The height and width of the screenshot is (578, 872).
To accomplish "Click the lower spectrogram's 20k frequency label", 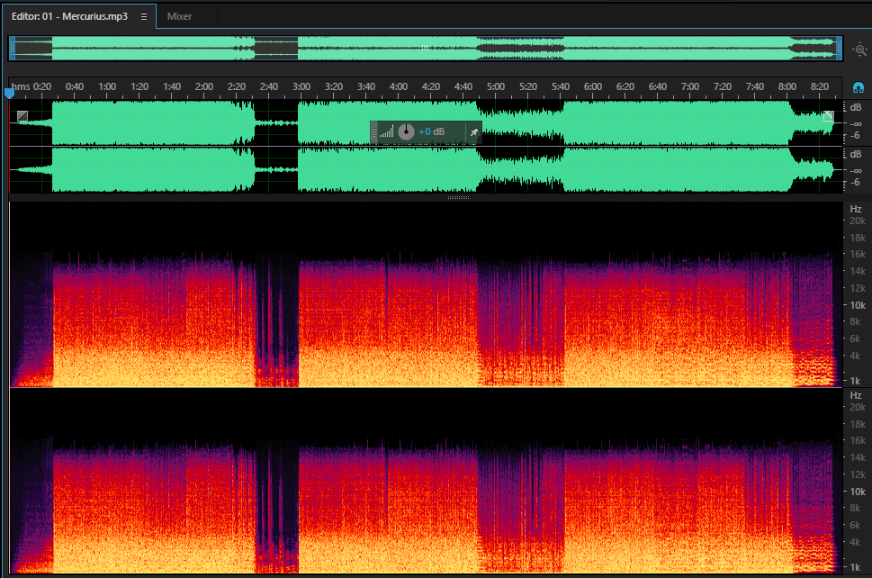I will [858, 407].
